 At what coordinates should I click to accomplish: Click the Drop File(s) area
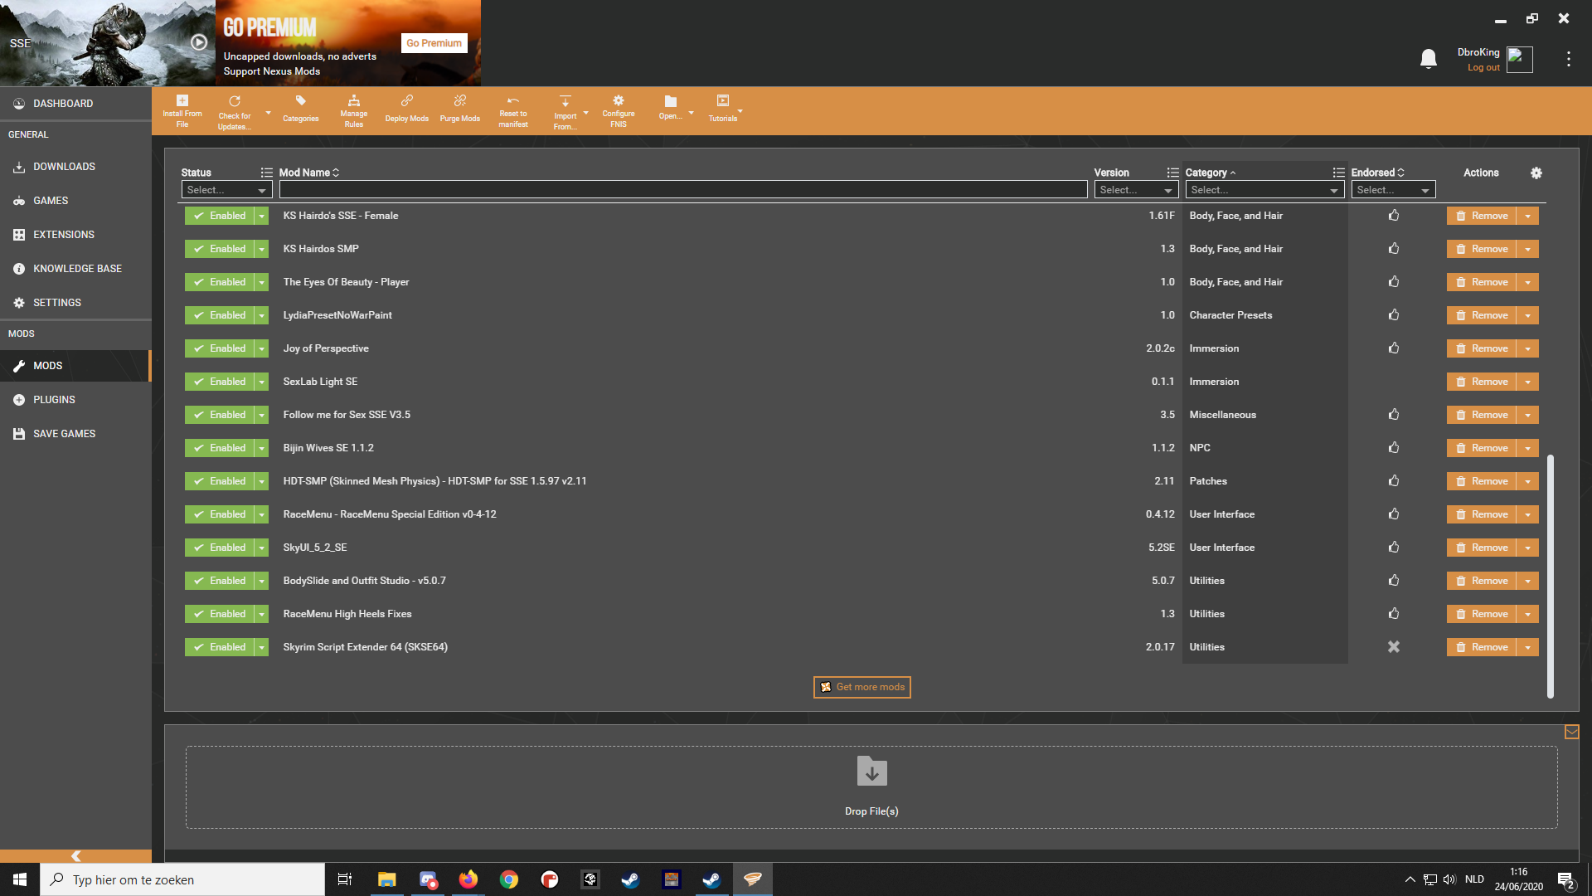tap(871, 787)
